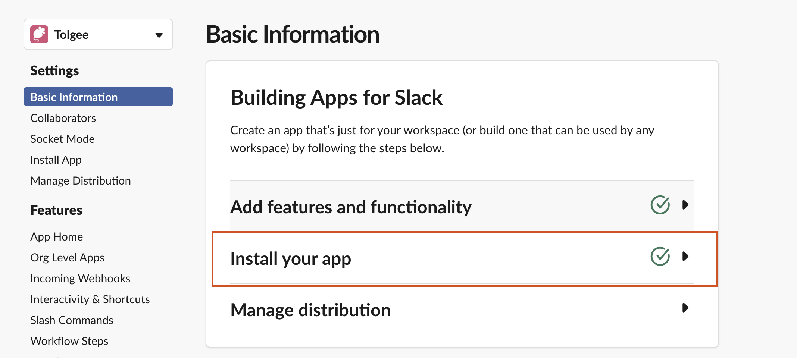Click the Tolgee app logo icon
The height and width of the screenshot is (358, 797).
(x=39, y=34)
